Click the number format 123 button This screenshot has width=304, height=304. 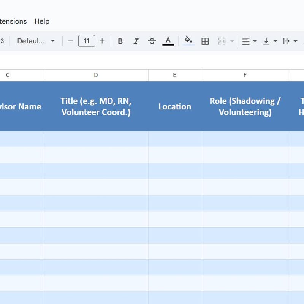click(2, 41)
